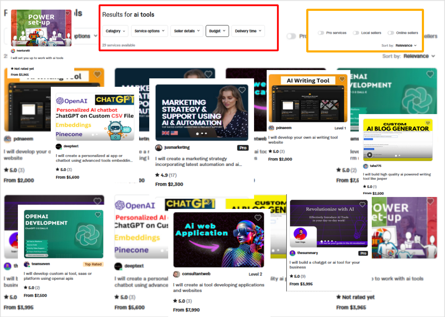The height and width of the screenshot is (317, 445).
Task: Play the video on the Custom AI Blog Generator gig
Action: coord(369,155)
